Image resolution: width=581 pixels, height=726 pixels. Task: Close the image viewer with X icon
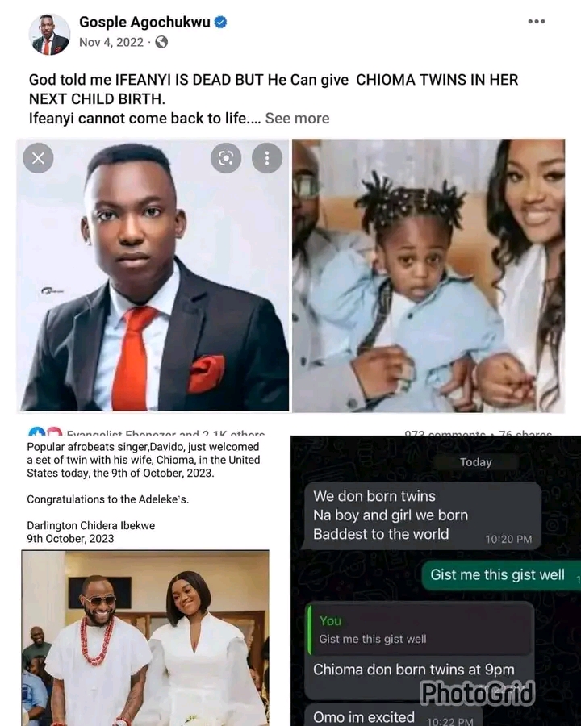(38, 158)
